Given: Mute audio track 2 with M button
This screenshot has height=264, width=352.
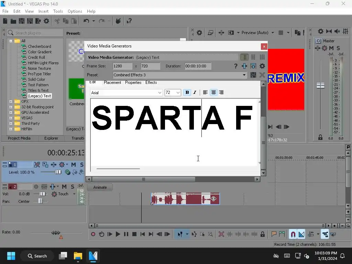Looking at the screenshot, I should click(x=64, y=187).
